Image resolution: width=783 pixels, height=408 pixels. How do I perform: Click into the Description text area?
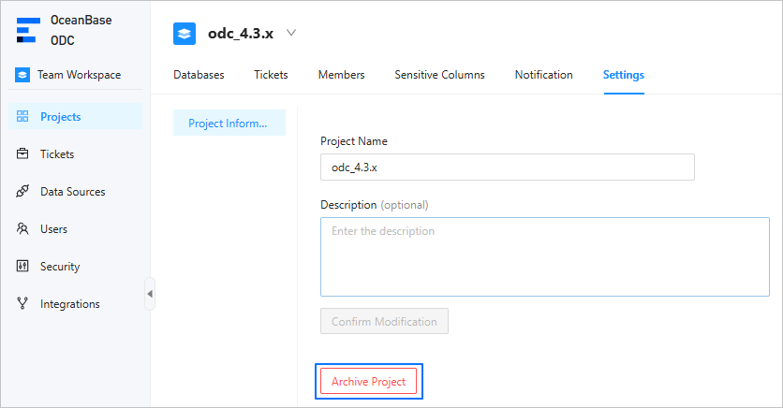544,256
